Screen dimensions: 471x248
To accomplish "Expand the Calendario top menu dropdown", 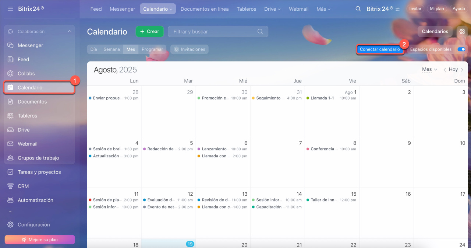I will [171, 9].
